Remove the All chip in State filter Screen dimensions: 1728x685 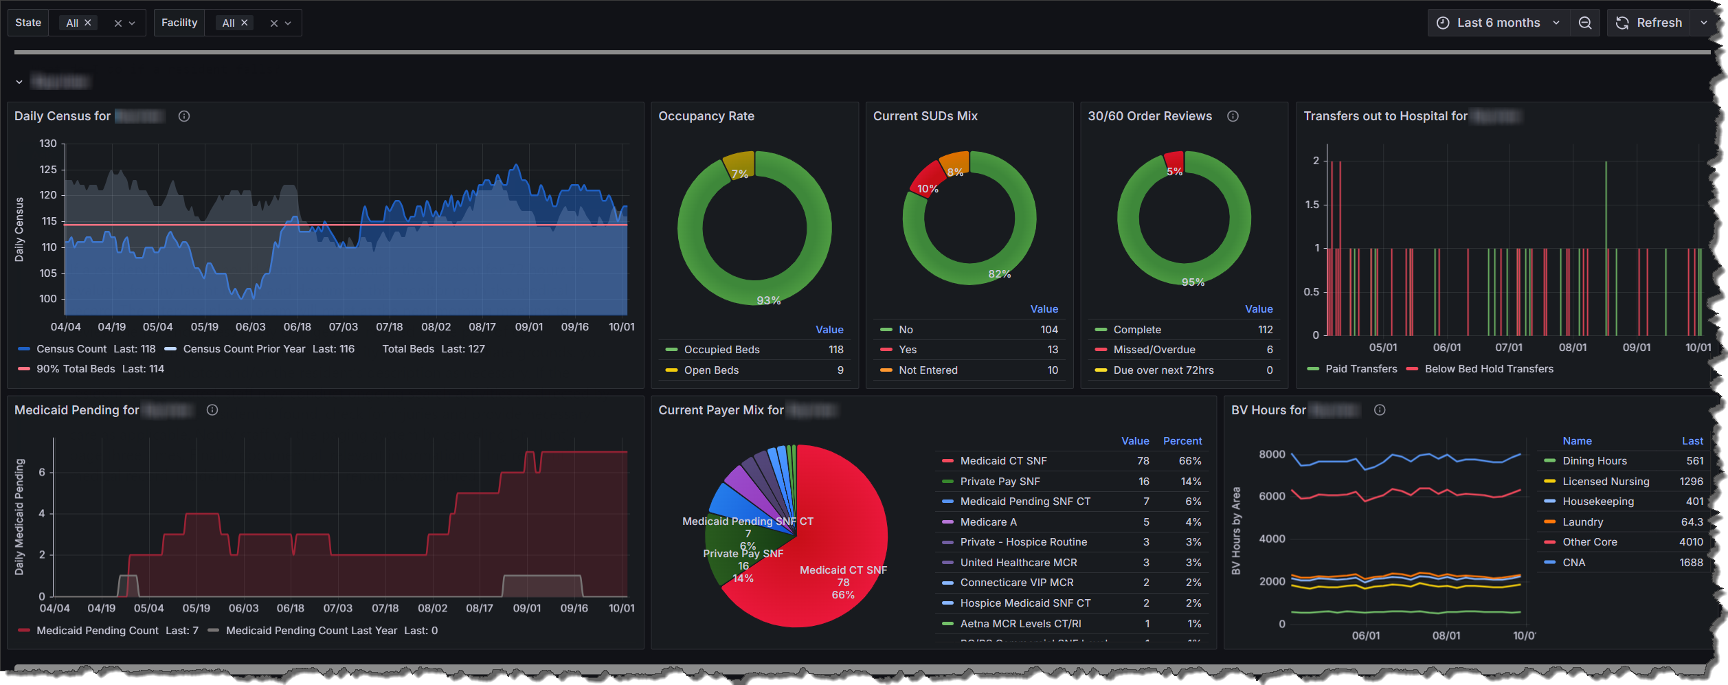coord(88,23)
